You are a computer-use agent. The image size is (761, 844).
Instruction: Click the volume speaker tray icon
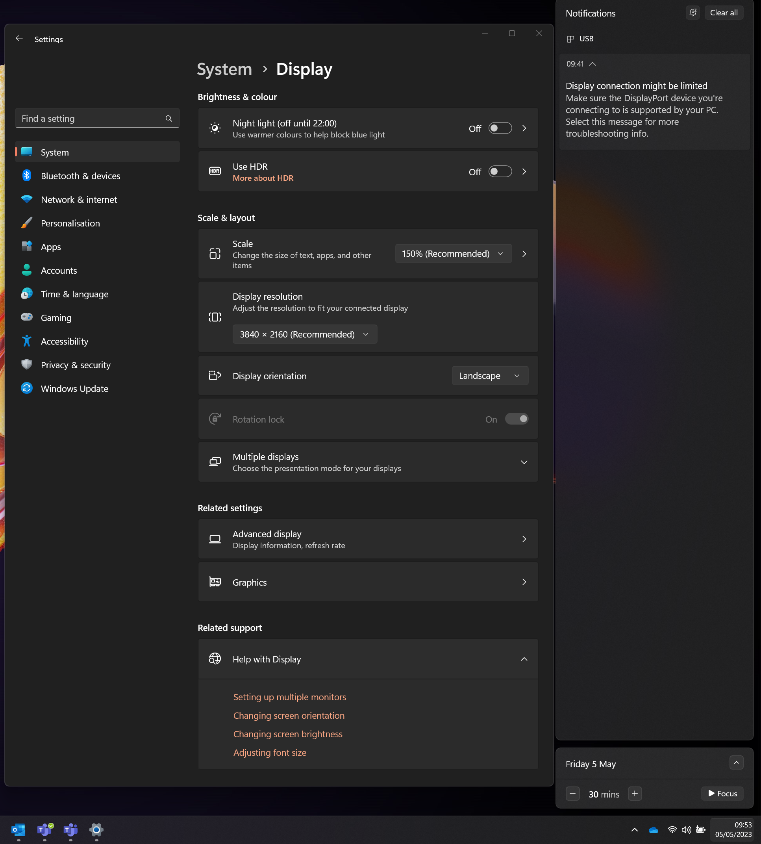(x=686, y=830)
